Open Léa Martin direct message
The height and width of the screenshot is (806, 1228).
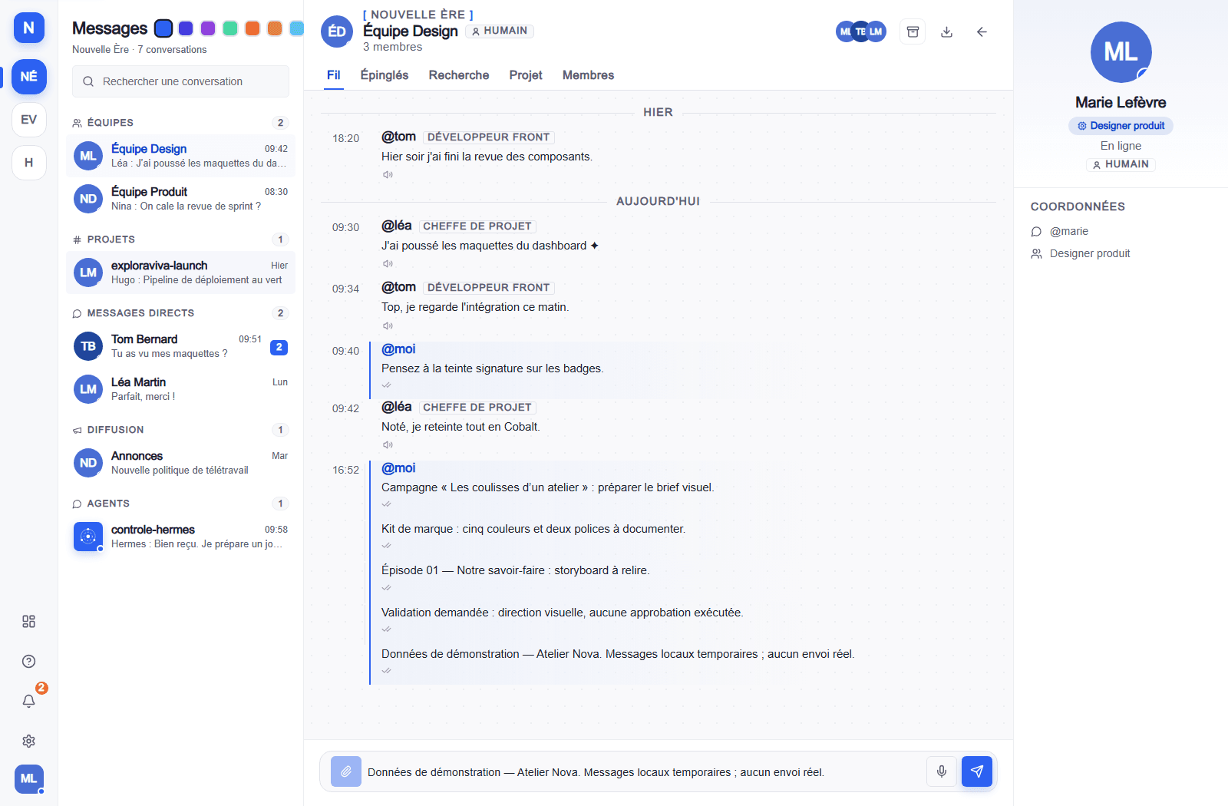click(180, 389)
